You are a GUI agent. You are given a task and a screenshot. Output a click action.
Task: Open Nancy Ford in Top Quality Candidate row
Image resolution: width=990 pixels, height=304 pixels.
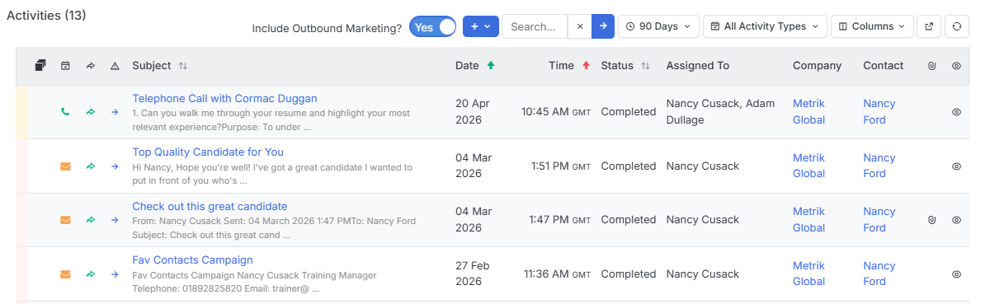879,166
